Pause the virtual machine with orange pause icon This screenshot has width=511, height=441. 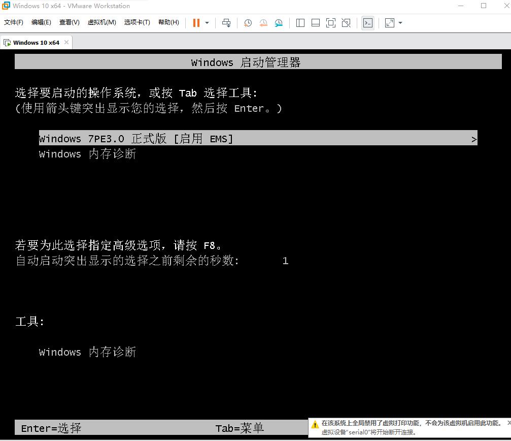[196, 23]
